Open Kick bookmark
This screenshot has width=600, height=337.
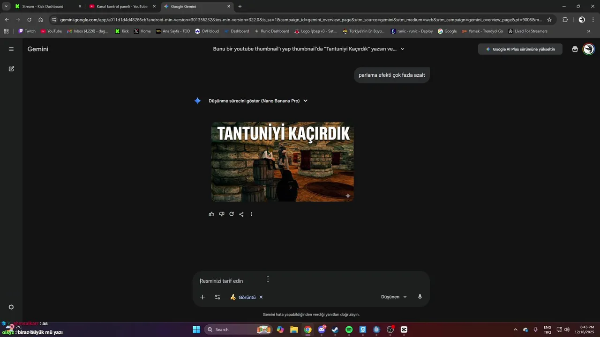coord(122,31)
